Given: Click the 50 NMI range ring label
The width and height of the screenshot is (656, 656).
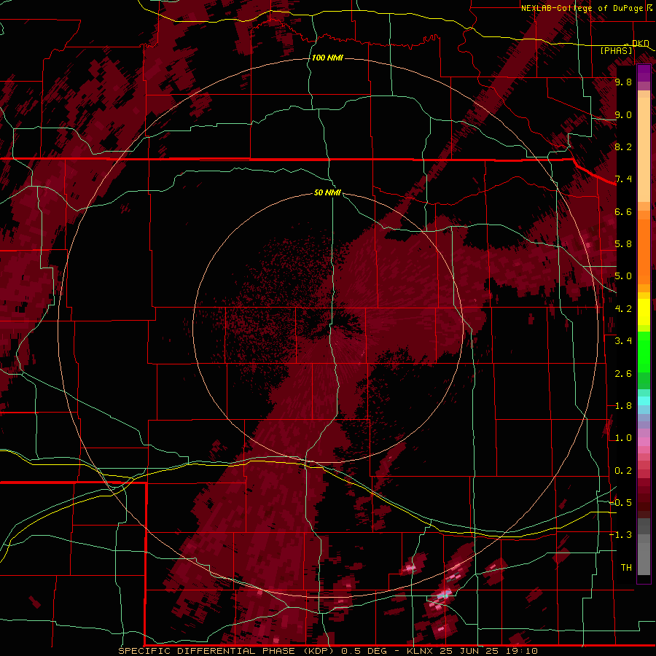Looking at the screenshot, I should tap(327, 192).
